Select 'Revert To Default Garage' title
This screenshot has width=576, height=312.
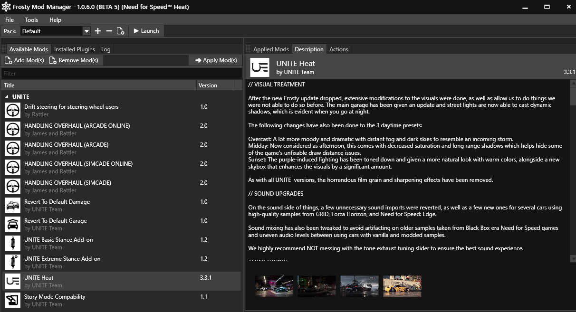tap(56, 221)
